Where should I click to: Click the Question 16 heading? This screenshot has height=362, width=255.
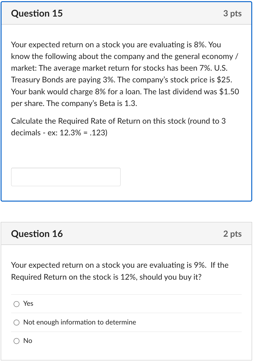[37, 234]
